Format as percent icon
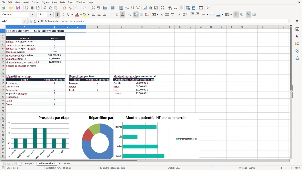 [x=161, y=15]
